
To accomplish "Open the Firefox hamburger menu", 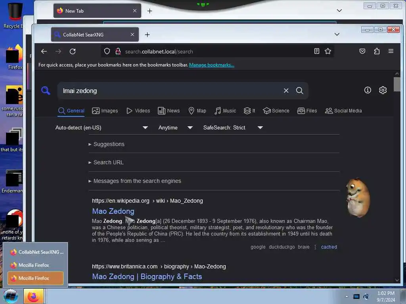I will click(391, 51).
